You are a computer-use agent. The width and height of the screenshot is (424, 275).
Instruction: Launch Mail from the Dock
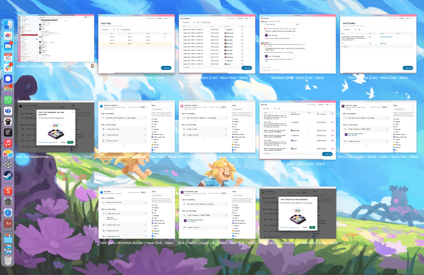(x=8, y=47)
